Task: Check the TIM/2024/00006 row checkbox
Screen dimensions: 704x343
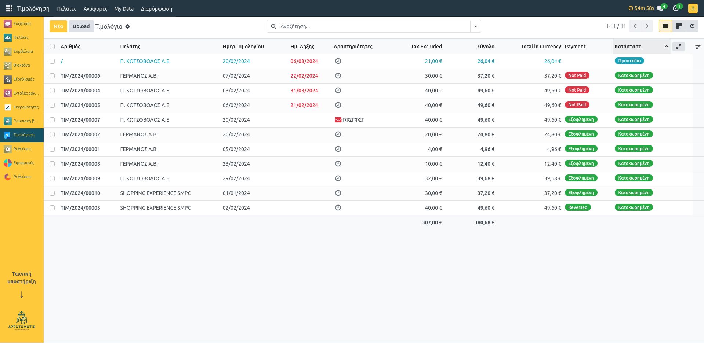Action: pyautogui.click(x=52, y=76)
